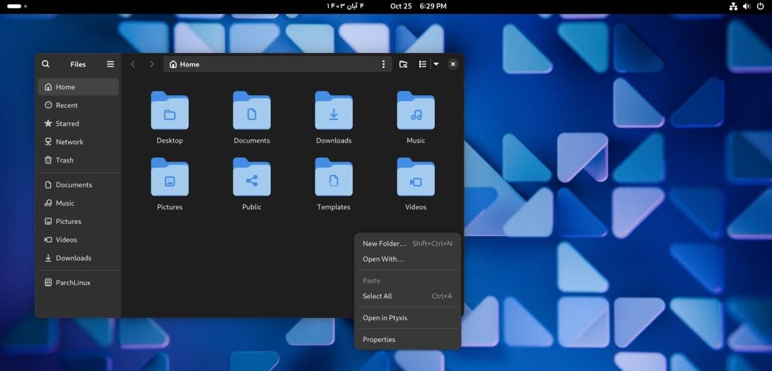Click the search icon in Files sidebar
Screen dimensions: 772x371
click(46, 64)
